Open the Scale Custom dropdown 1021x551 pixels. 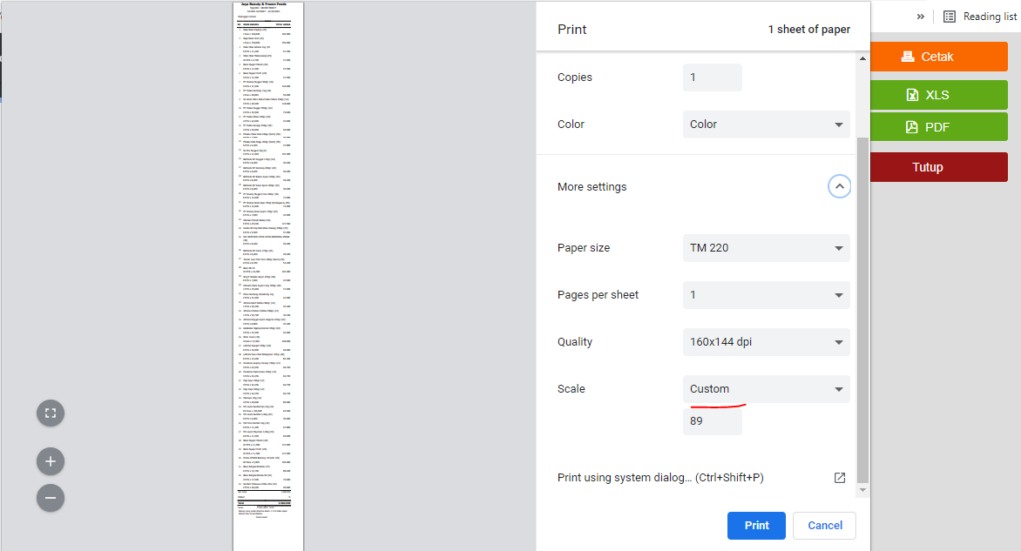coord(766,389)
